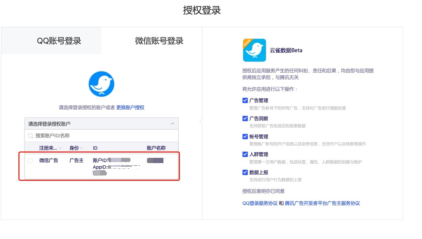Toggle the 人群管理 checkbox
Screen dimensions: 422x239
(x=245, y=154)
